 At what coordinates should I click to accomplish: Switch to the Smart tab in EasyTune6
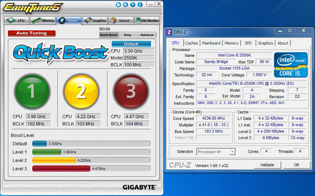(121, 21)
